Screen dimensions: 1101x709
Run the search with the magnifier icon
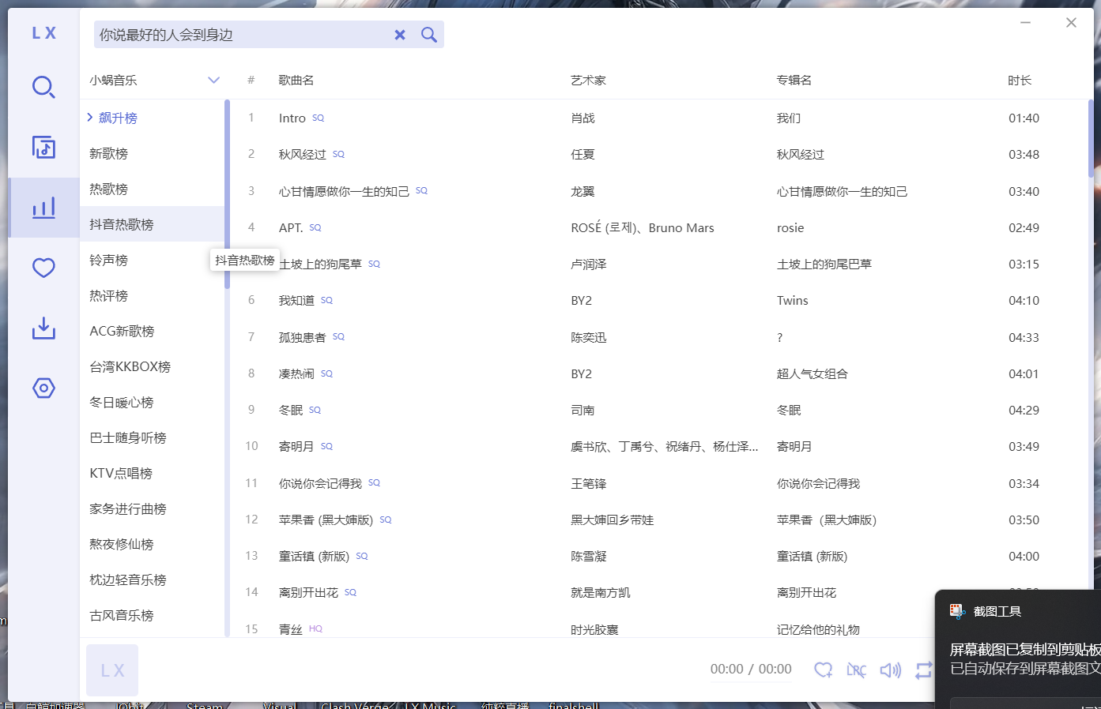tap(428, 34)
